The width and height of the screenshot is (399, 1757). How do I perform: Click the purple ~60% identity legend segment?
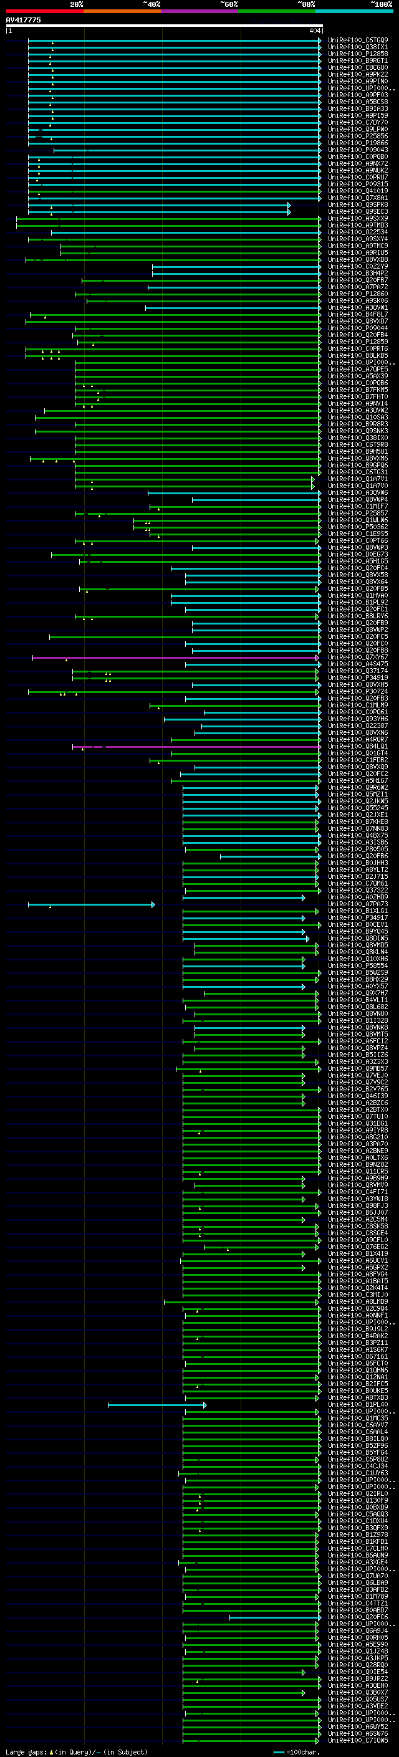(200, 11)
